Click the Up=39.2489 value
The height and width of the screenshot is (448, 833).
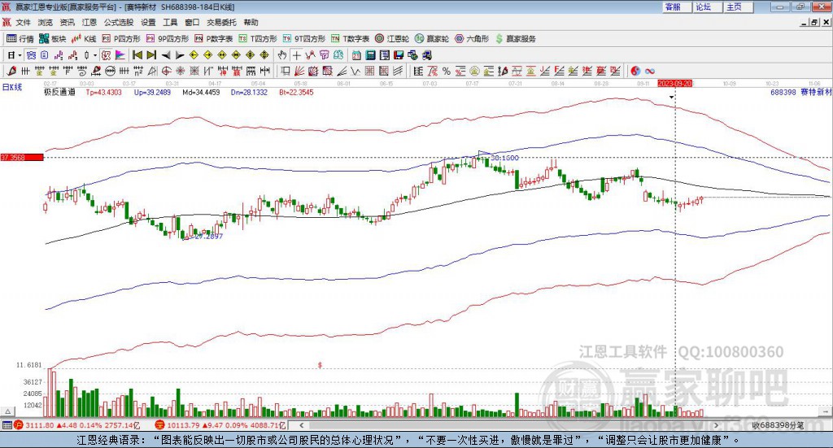[x=152, y=93]
